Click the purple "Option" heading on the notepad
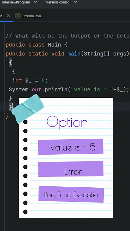The height and width of the screenshot is (231, 130). [x=67, y=122]
